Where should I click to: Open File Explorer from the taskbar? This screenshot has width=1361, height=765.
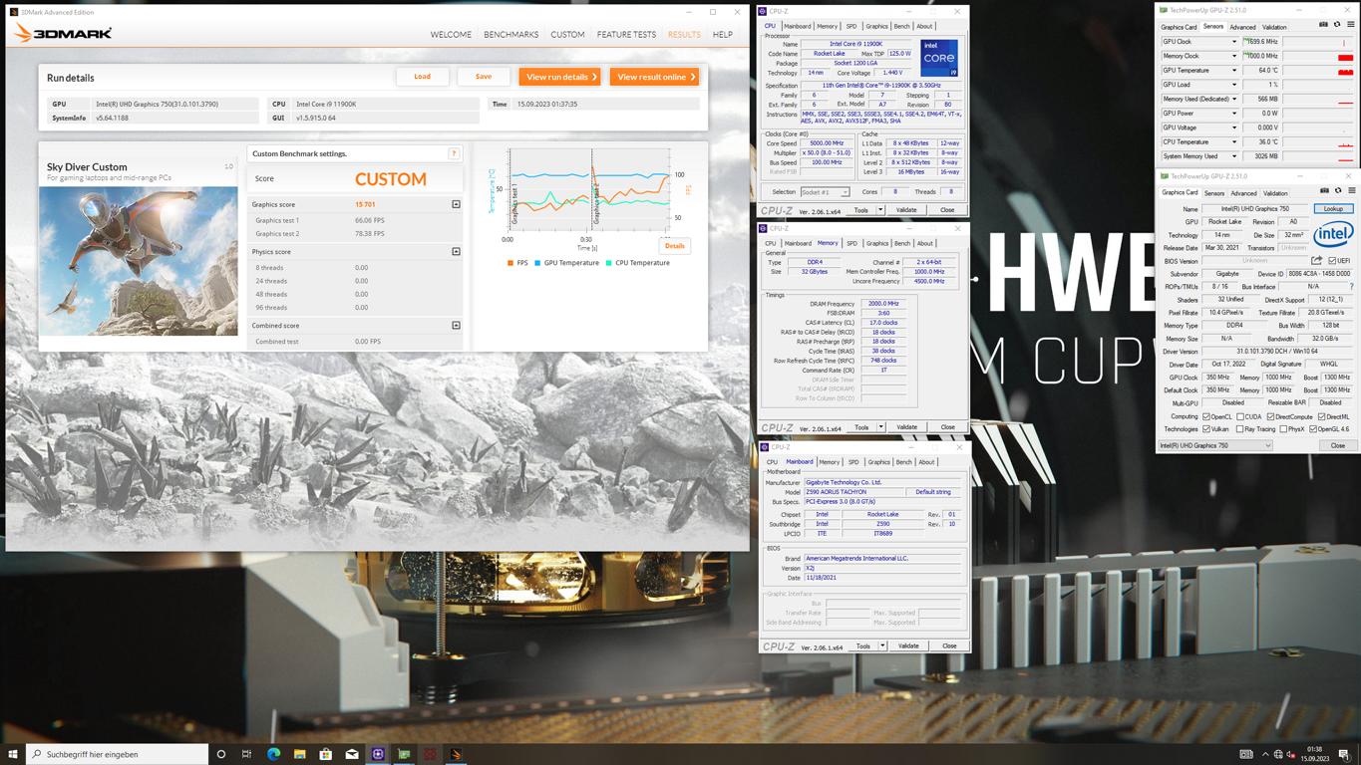tap(299, 754)
